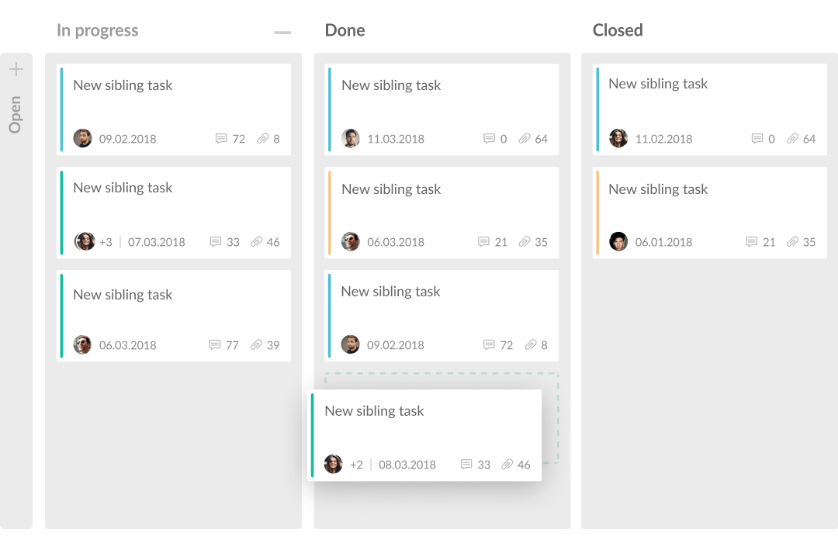
Task: Open the top card in the Closed column
Action: [658, 84]
